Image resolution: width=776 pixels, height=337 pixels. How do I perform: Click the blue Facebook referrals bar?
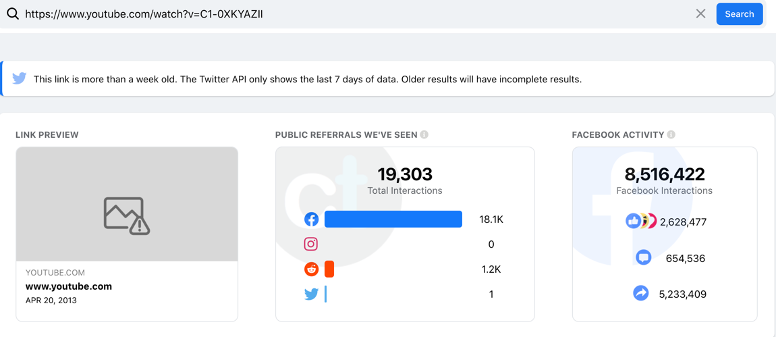[x=393, y=219]
